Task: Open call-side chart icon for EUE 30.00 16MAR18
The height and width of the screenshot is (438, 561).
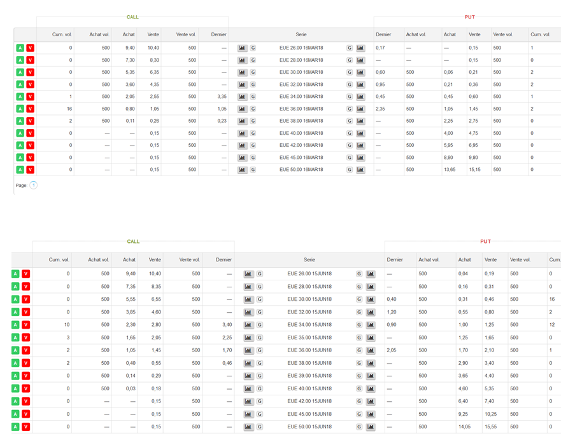Action: tap(242, 72)
